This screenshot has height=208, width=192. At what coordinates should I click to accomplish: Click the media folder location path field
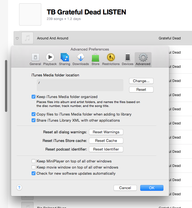pos(80,85)
